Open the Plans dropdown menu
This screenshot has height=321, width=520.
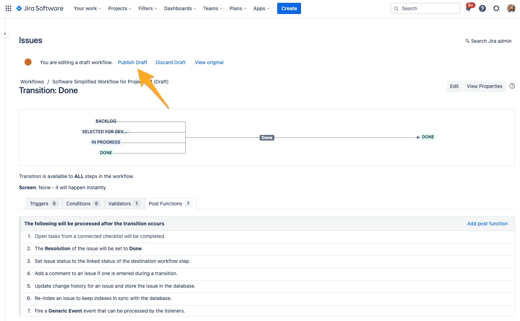point(238,8)
